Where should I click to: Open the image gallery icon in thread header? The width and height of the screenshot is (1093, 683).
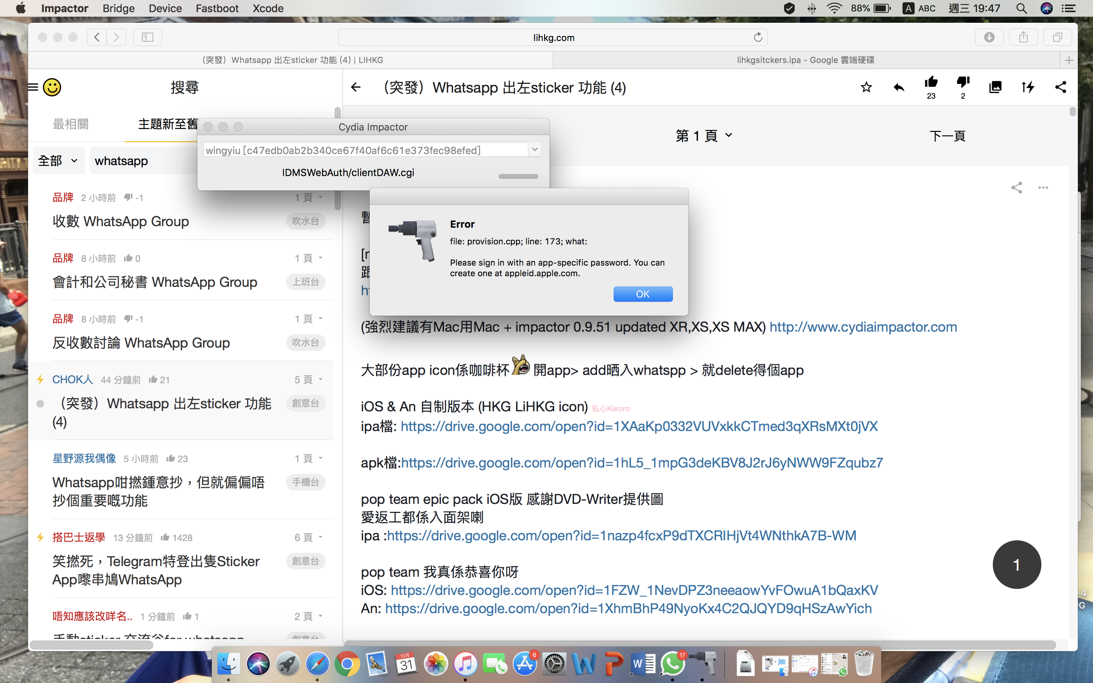point(995,87)
